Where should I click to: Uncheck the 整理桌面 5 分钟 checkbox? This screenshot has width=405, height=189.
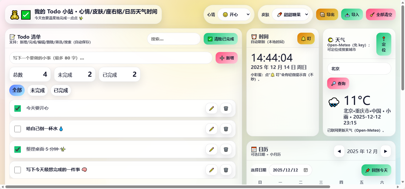tap(18, 149)
